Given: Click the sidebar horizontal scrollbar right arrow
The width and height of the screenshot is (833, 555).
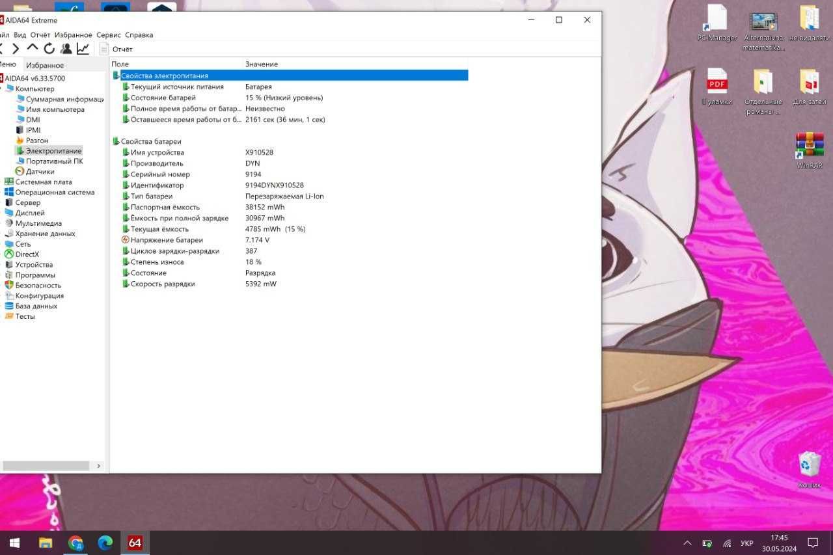Looking at the screenshot, I should [x=99, y=466].
